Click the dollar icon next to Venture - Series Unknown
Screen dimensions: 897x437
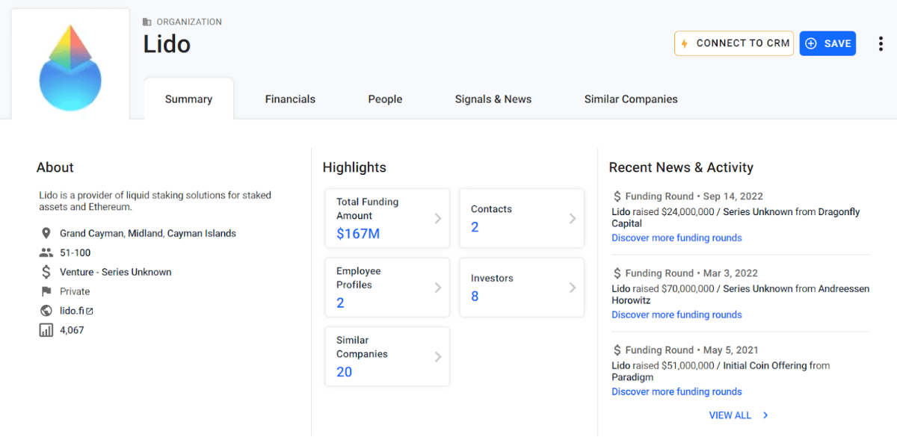coord(46,272)
